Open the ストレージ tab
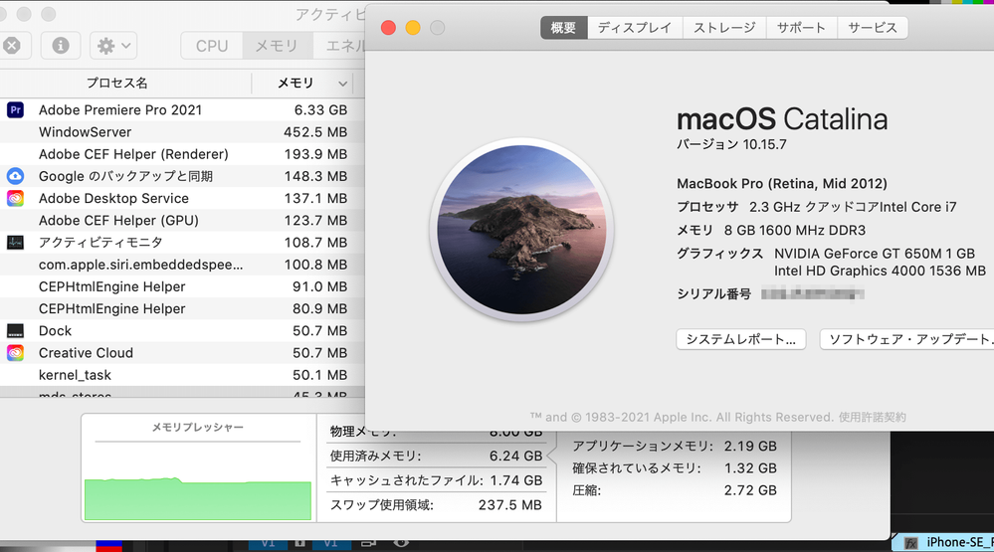The image size is (994, 552). 724,28
